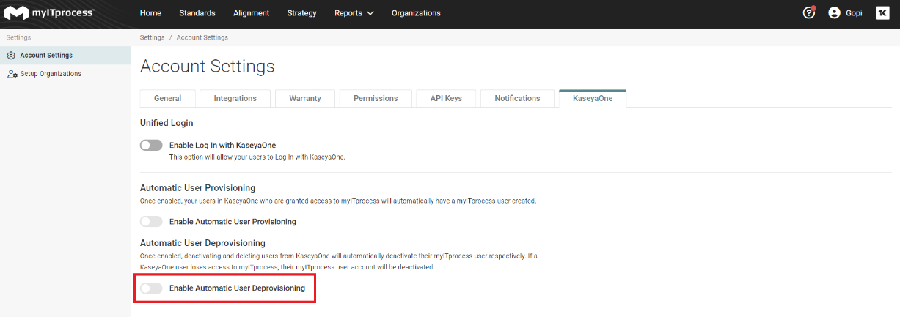The width and height of the screenshot is (900, 317).
Task: Select Account Settings in the sidebar
Action: [65, 56]
